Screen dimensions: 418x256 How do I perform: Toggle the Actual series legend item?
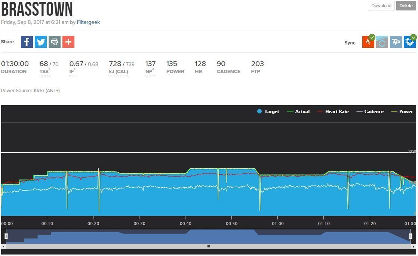(x=298, y=112)
